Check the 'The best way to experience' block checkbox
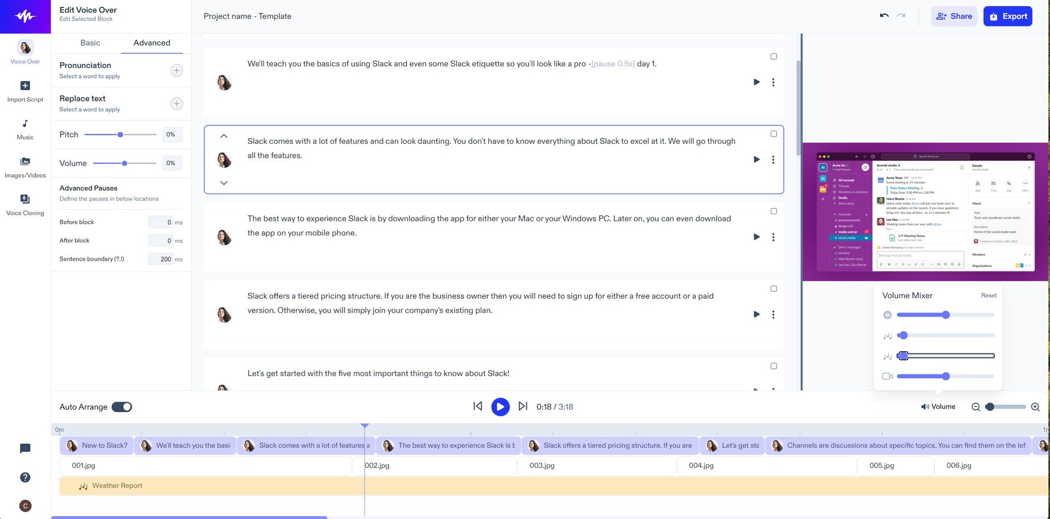1050x519 pixels. click(773, 211)
